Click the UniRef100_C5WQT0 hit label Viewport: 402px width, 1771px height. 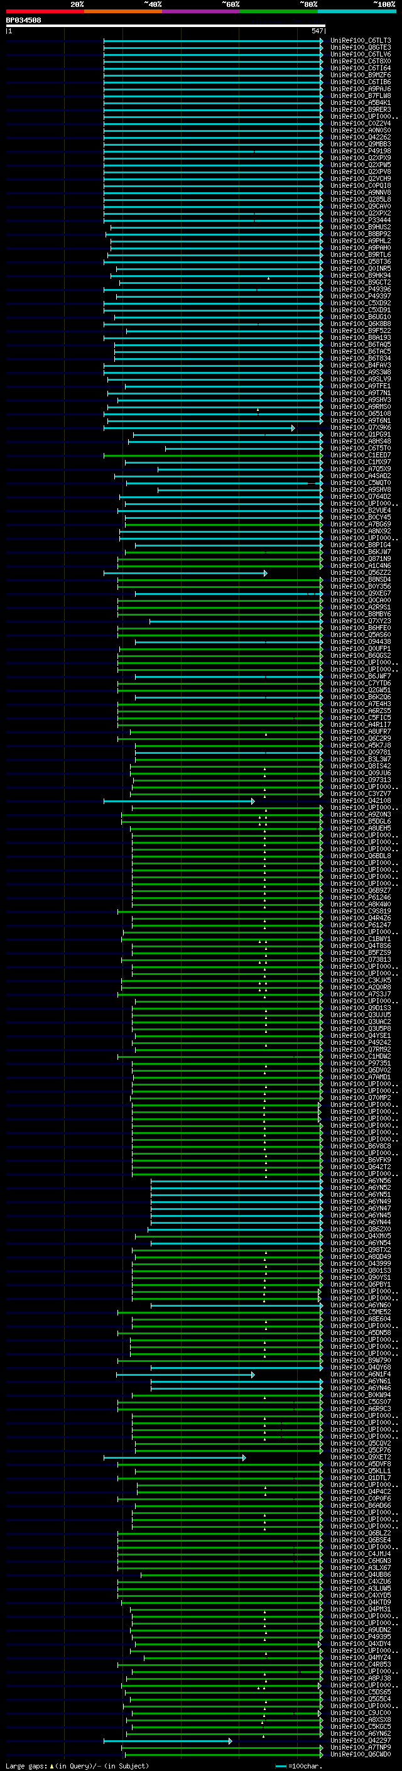pyautogui.click(x=361, y=482)
